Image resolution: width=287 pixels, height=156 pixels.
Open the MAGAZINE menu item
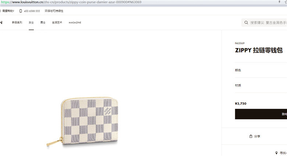(x=75, y=22)
